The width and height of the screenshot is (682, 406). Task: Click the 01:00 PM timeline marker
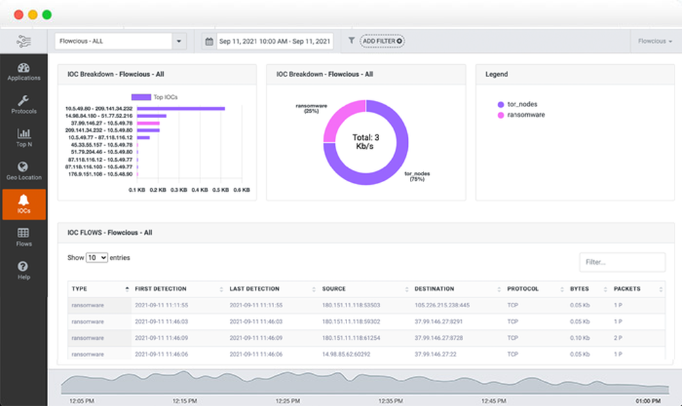click(648, 401)
